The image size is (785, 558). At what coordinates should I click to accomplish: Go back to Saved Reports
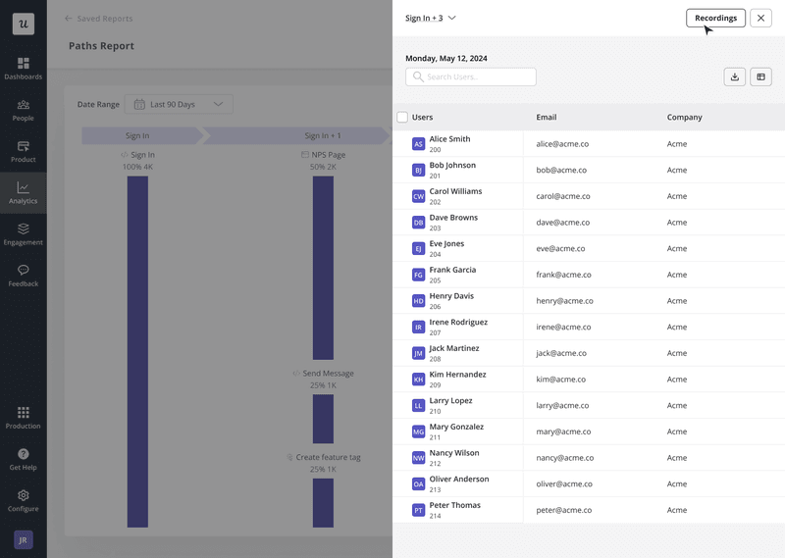98,19
